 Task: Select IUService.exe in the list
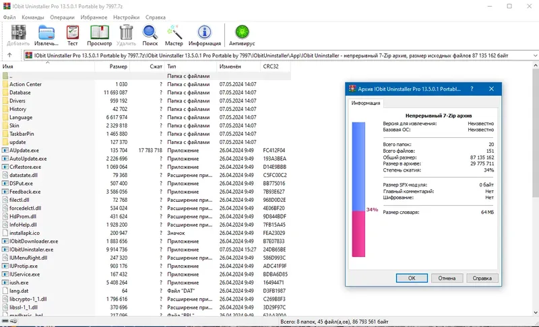[x=146, y=274]
